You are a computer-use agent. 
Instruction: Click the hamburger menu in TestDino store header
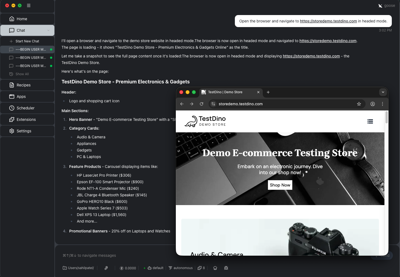[x=370, y=121]
